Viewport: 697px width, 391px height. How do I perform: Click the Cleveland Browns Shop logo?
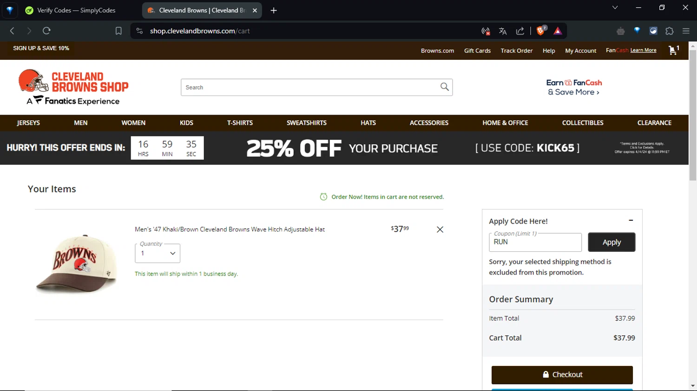(73, 87)
